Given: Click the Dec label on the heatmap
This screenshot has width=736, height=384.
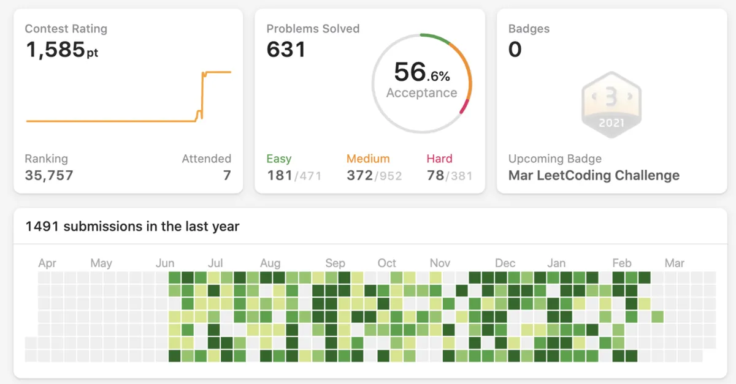Looking at the screenshot, I should [x=505, y=263].
